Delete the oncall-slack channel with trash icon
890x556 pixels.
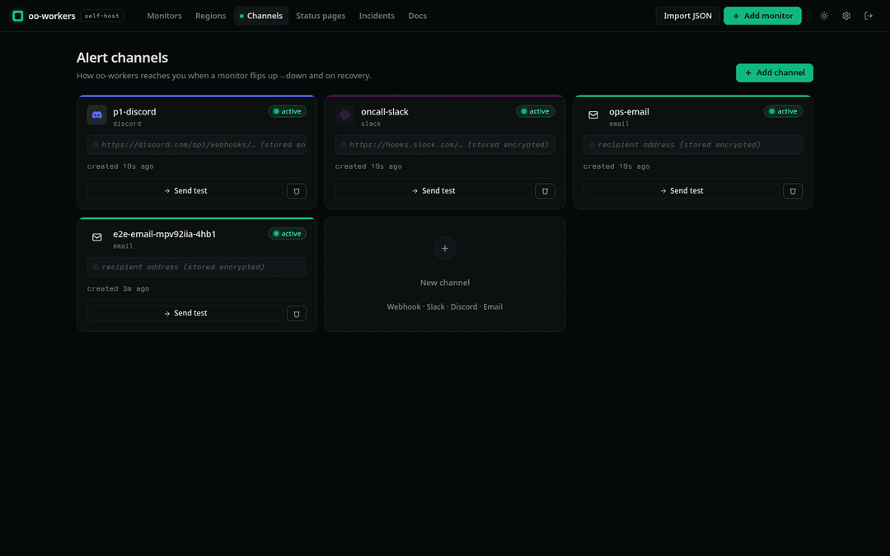[x=545, y=191]
